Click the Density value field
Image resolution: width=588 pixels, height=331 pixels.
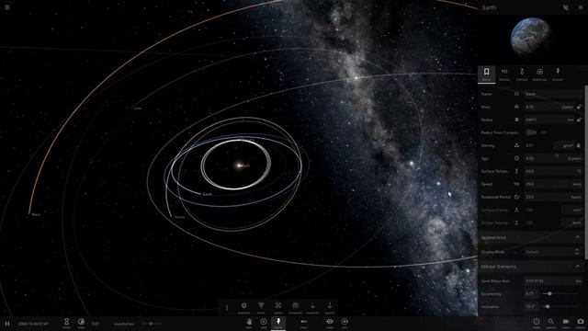click(x=538, y=145)
